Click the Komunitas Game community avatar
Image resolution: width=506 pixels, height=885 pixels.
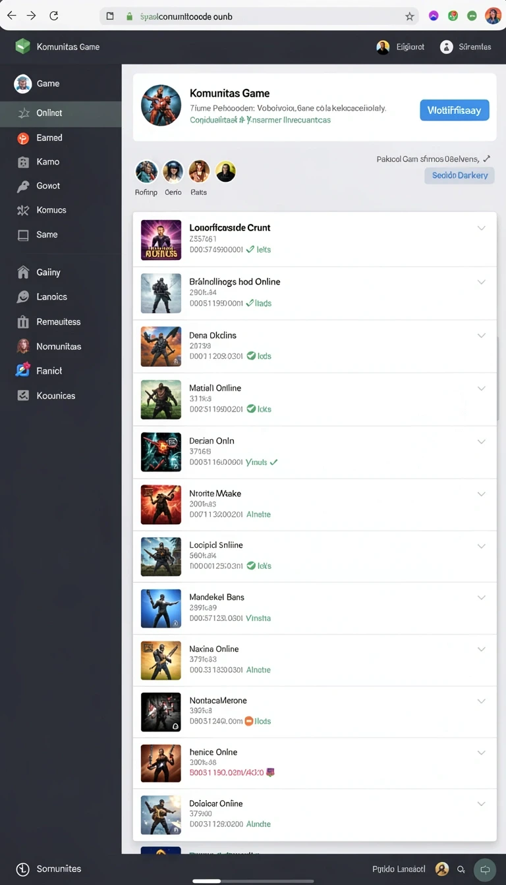(161, 105)
